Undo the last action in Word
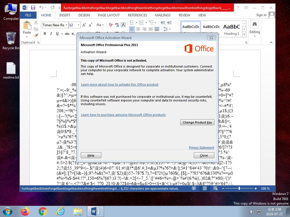 [41, 8]
